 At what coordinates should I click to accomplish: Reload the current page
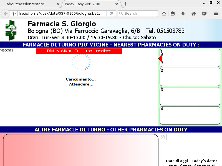click(111, 14)
